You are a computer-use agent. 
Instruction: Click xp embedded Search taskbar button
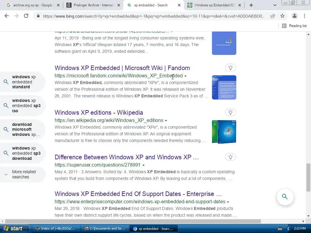point(153,229)
